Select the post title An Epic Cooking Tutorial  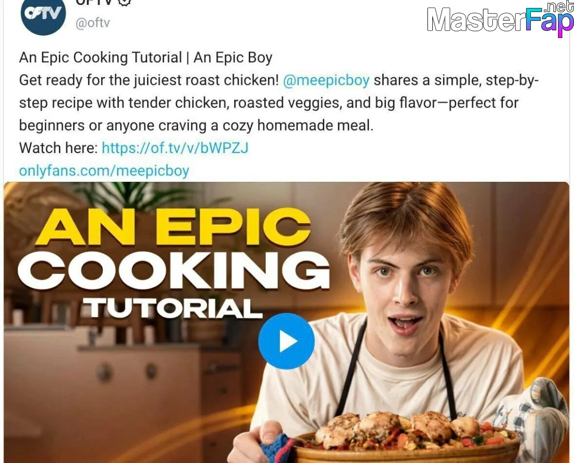(x=101, y=58)
